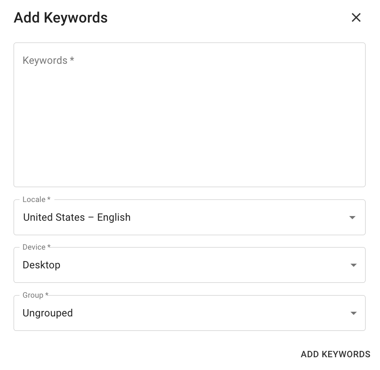The height and width of the screenshot is (370, 380).
Task: Close the Add Keywords dialog
Action: pos(356,17)
